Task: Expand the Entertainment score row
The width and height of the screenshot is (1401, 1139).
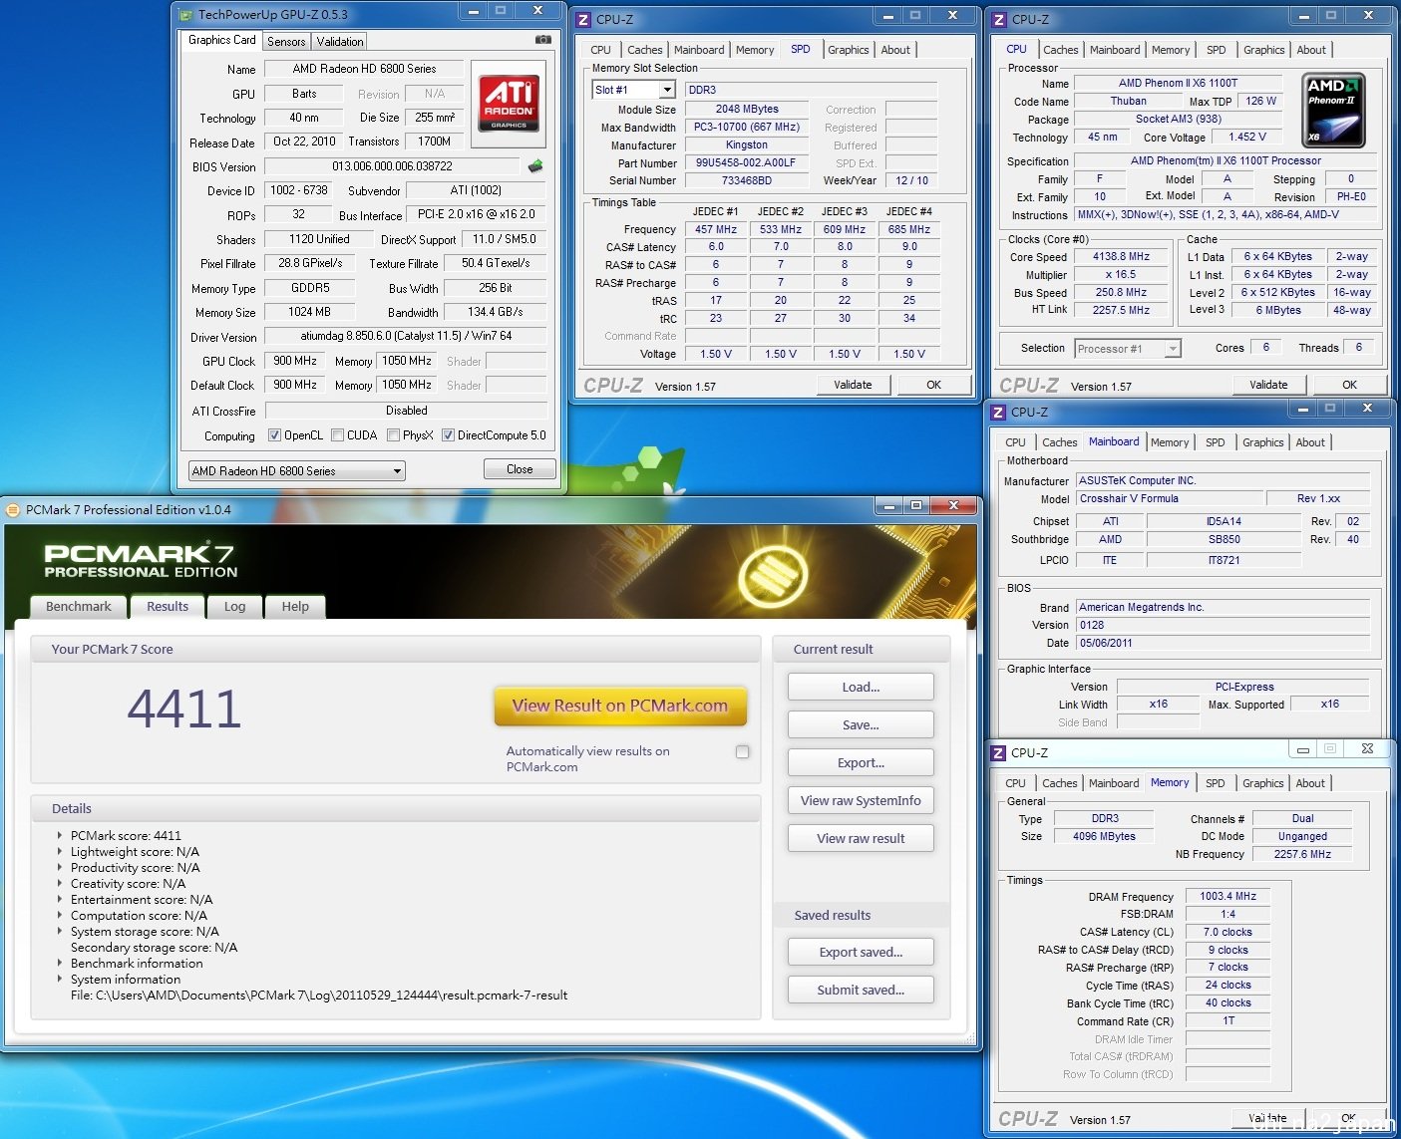Action: [x=60, y=899]
